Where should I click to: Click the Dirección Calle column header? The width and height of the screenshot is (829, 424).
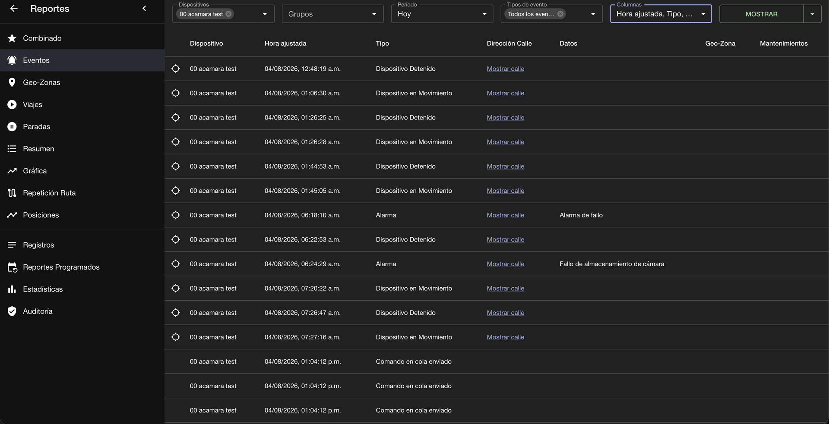tap(509, 44)
